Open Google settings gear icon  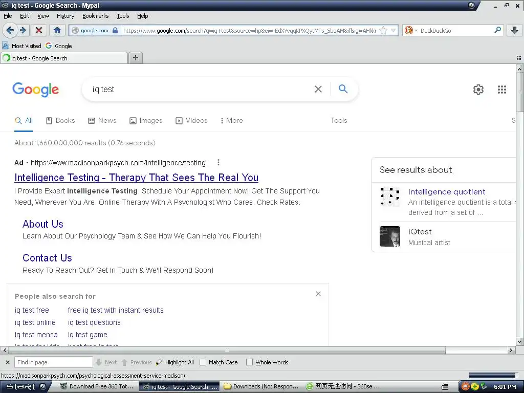pos(478,89)
